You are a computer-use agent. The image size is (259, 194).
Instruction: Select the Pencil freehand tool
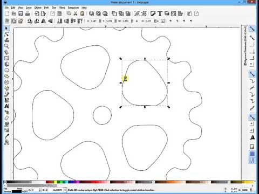point(6,88)
